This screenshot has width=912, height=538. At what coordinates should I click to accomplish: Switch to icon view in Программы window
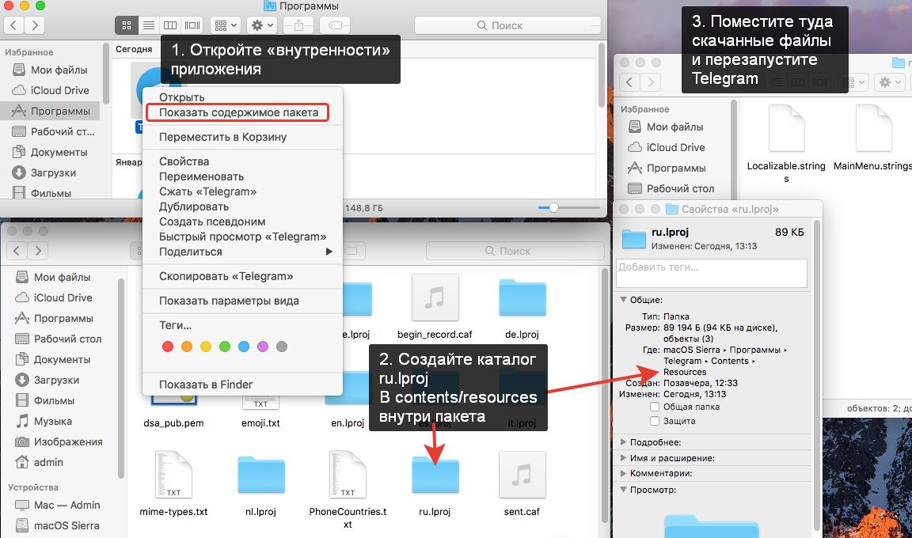tap(126, 25)
